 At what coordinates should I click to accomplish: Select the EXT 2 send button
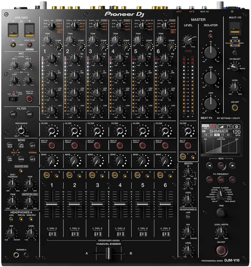point(32,159)
